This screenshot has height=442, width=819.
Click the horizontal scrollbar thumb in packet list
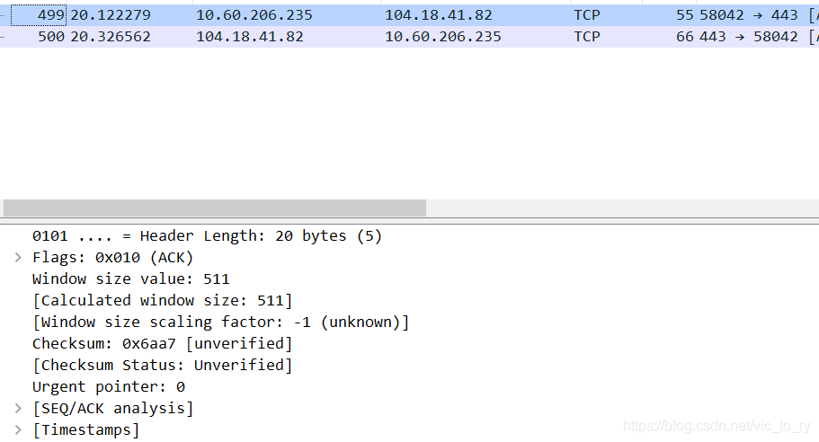(x=215, y=208)
